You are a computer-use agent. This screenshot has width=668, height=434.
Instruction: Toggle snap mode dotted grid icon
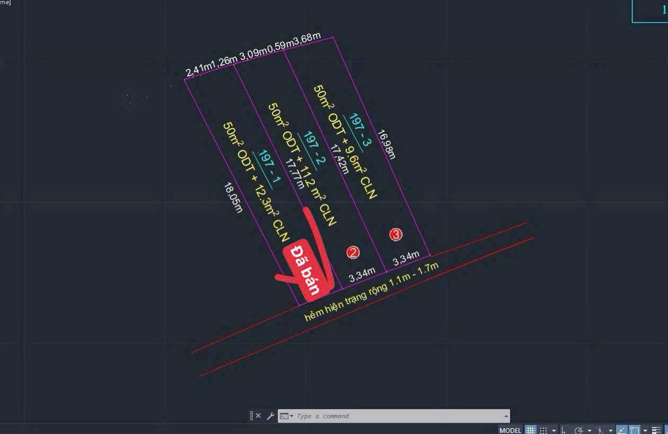[x=543, y=430]
